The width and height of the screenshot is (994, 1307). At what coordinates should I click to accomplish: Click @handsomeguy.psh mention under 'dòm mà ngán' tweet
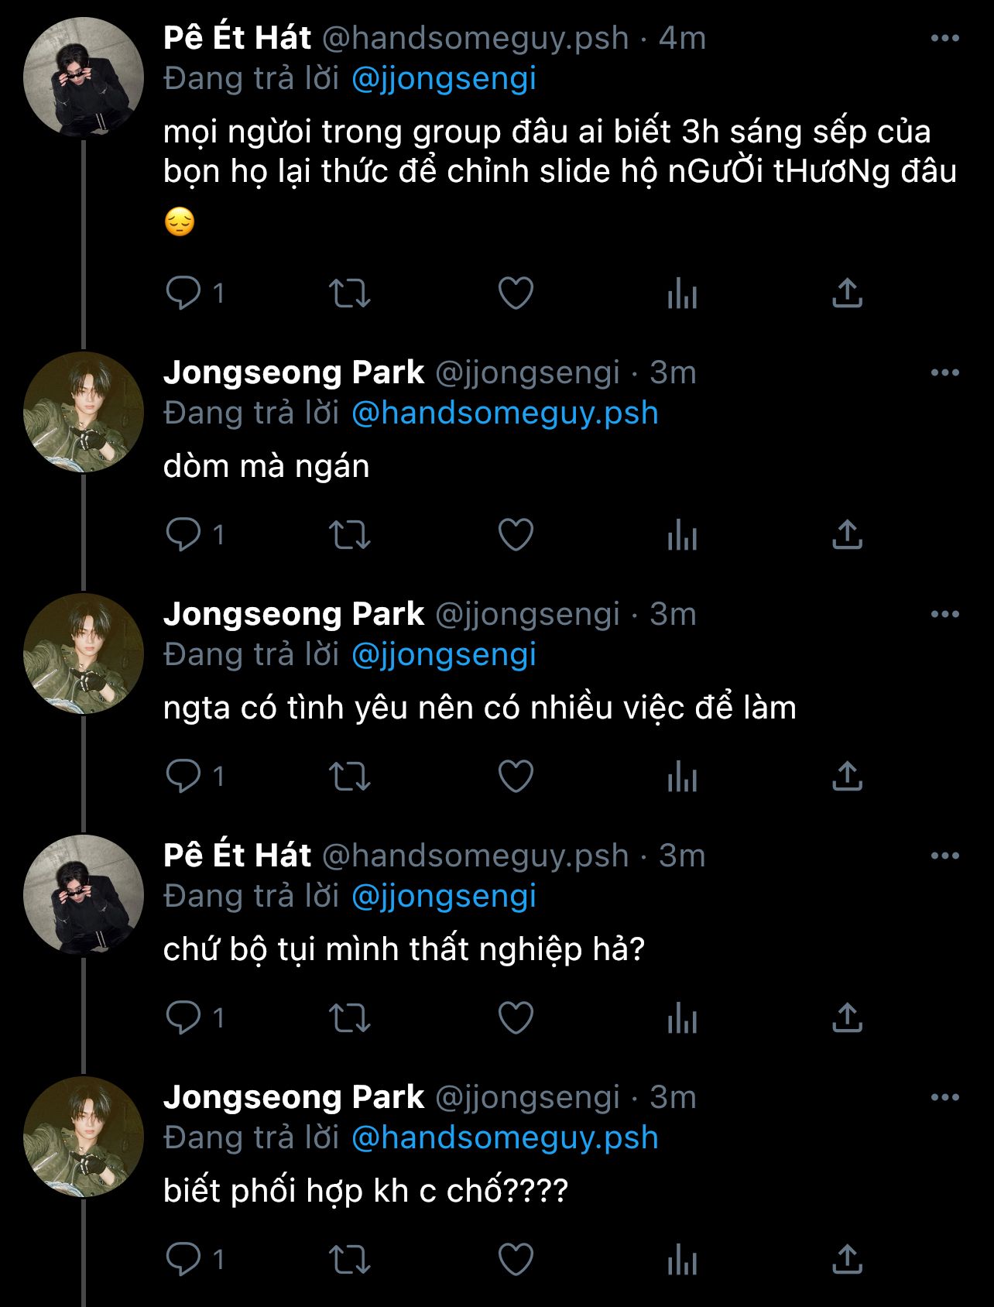[x=505, y=413]
